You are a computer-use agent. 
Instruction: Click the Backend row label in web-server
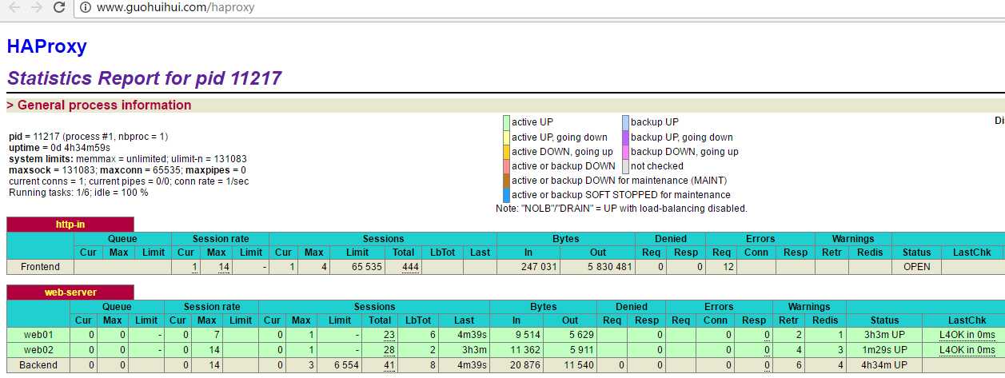[x=38, y=365]
